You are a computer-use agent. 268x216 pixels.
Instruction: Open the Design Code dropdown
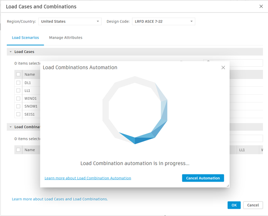coord(163,21)
